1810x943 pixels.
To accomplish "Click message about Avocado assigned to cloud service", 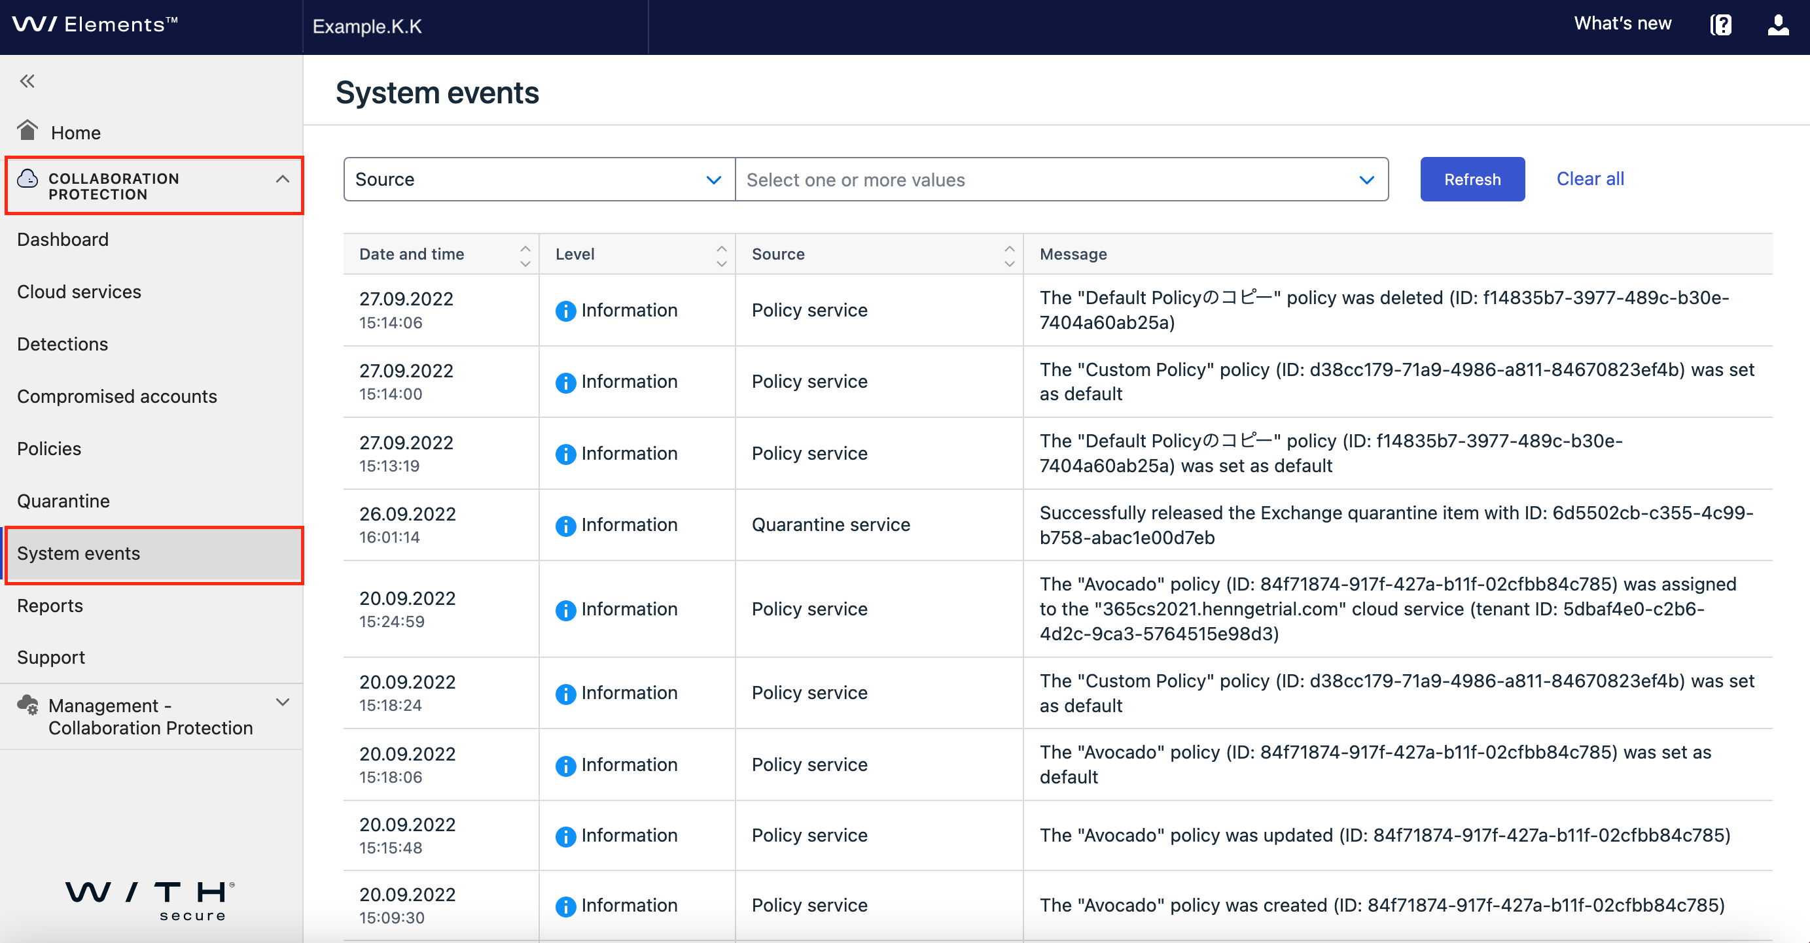I will coord(1388,609).
